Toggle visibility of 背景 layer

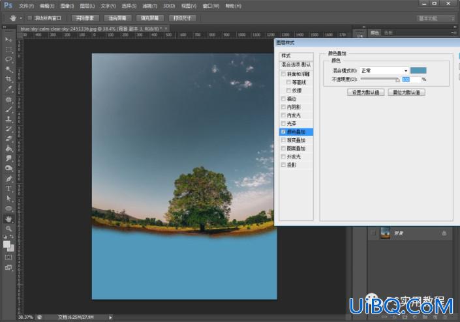[x=373, y=233]
